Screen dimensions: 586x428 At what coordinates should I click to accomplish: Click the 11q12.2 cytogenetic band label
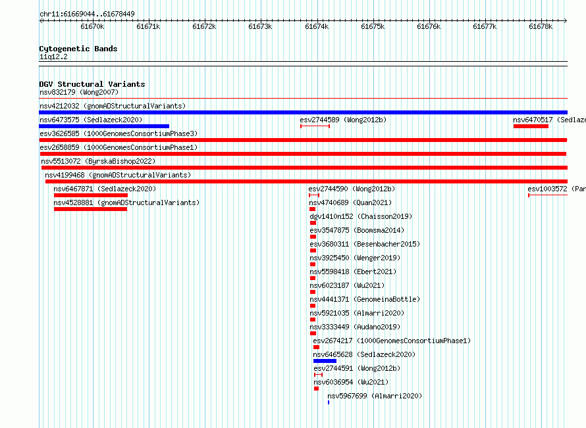(x=53, y=57)
